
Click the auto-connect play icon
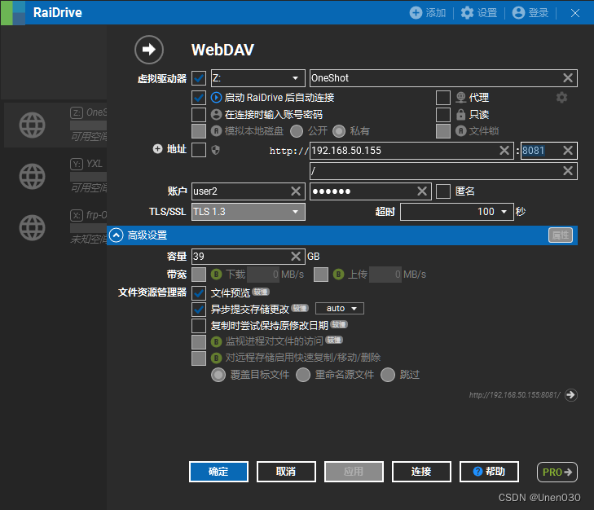click(216, 98)
